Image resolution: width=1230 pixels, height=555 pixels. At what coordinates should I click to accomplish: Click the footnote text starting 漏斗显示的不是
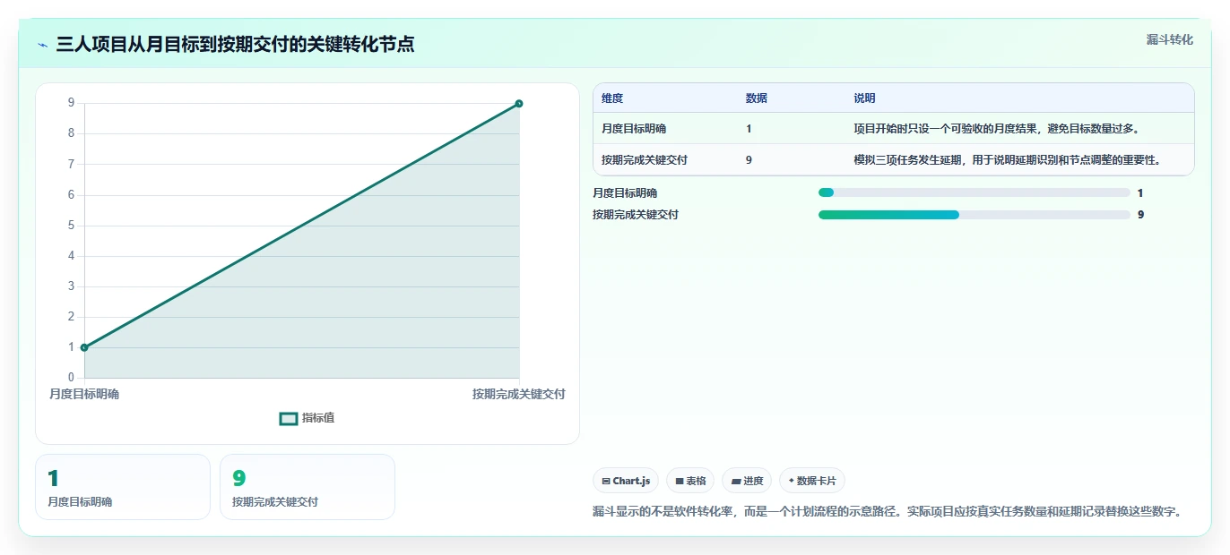pyautogui.click(x=888, y=512)
